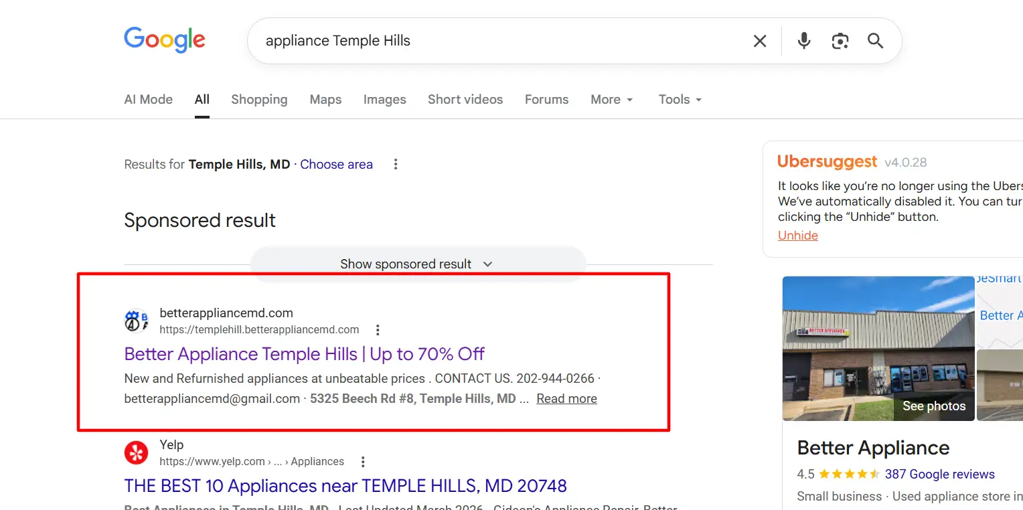Start voice search with microphone icon
The height and width of the screenshot is (510, 1023).
click(x=804, y=41)
